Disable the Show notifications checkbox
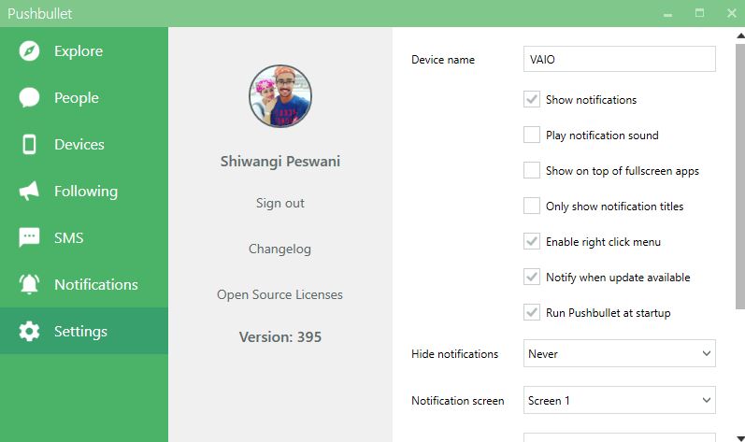 click(532, 99)
